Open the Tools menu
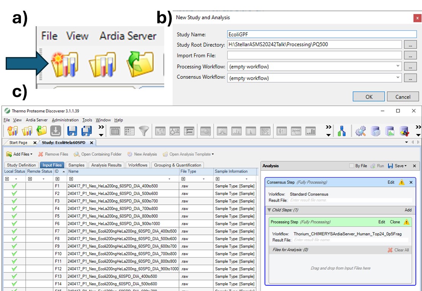Image resolution: width=422 pixels, height=291 pixels. [x=87, y=120]
